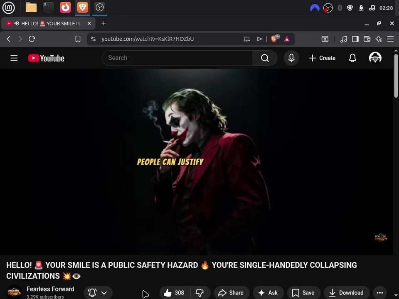Search with voice using microphone
The height and width of the screenshot is (299, 399).
[x=291, y=58]
